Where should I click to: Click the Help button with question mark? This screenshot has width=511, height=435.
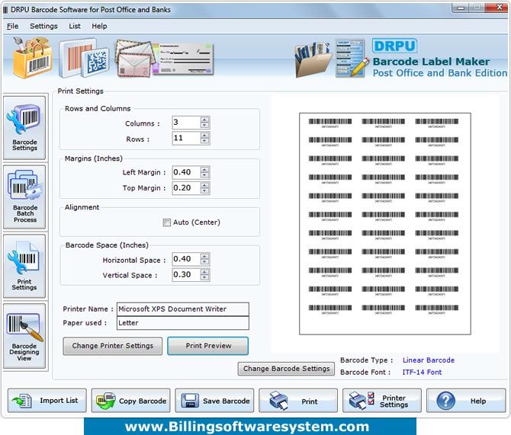(466, 401)
